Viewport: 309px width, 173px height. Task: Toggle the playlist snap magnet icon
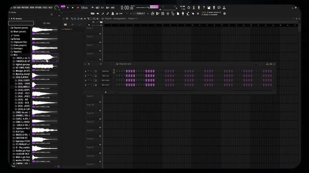(67, 19)
